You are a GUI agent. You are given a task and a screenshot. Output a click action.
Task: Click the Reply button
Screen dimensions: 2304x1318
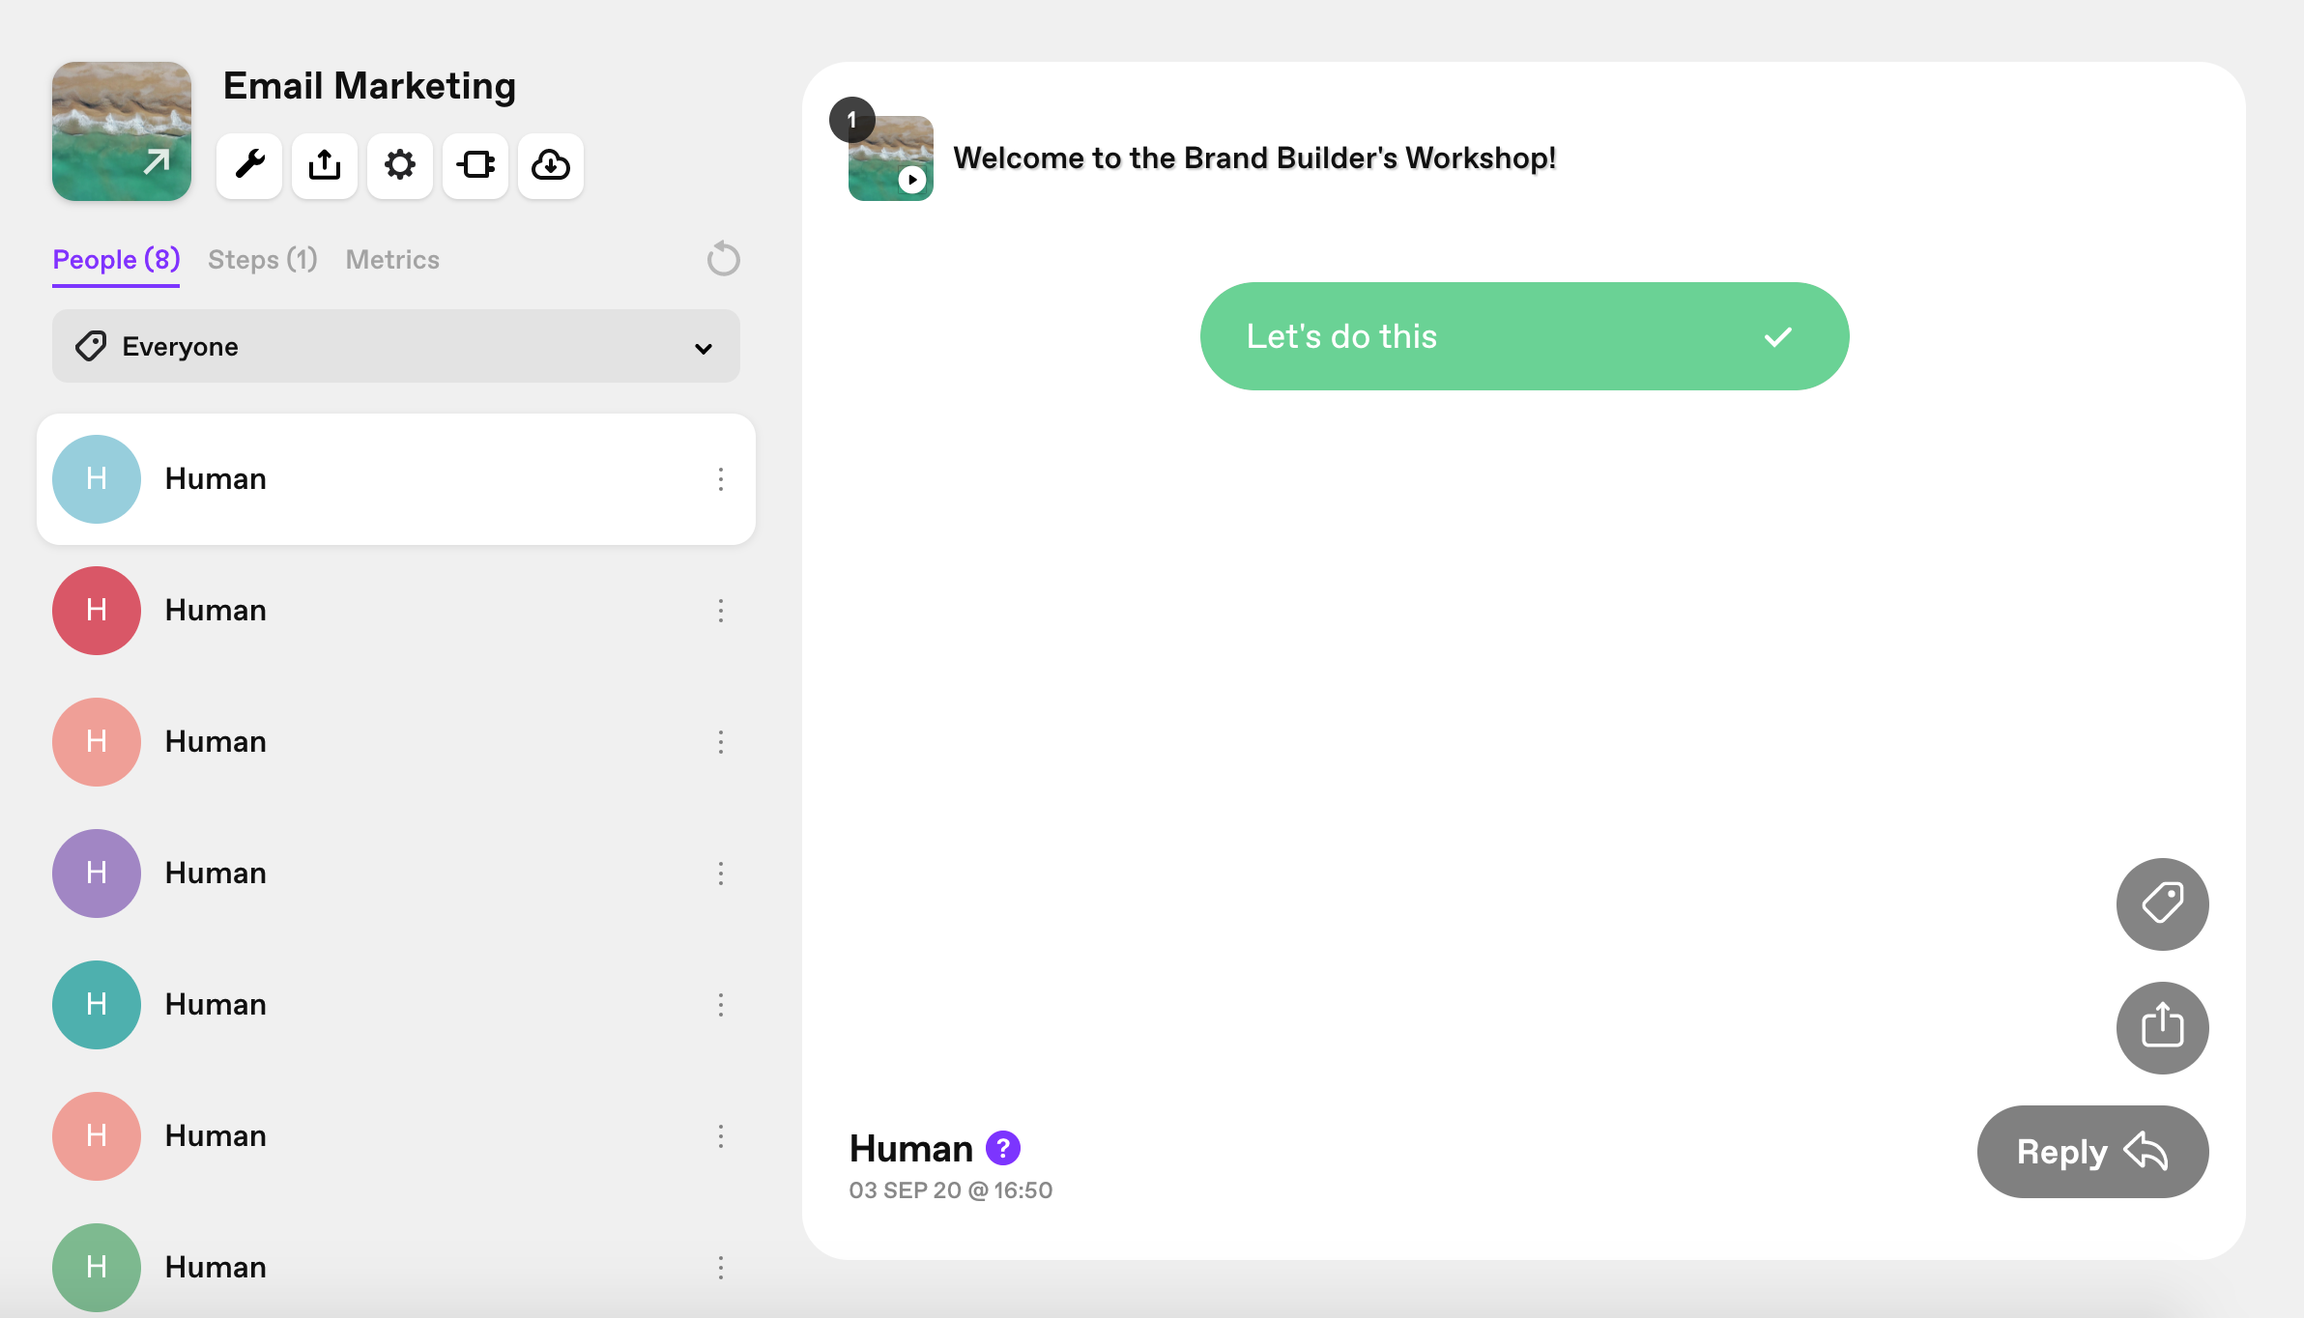2093,1152
